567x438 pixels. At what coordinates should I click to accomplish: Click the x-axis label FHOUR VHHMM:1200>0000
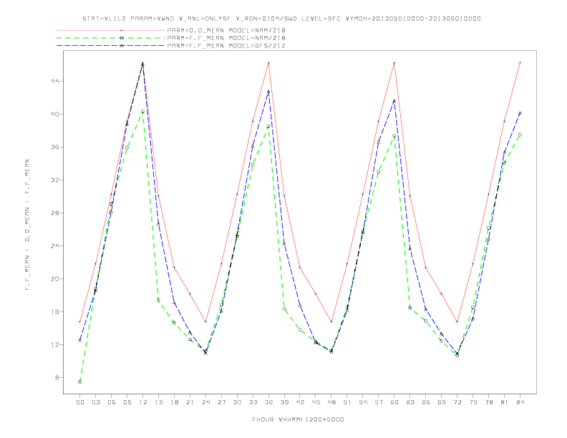coord(298,419)
